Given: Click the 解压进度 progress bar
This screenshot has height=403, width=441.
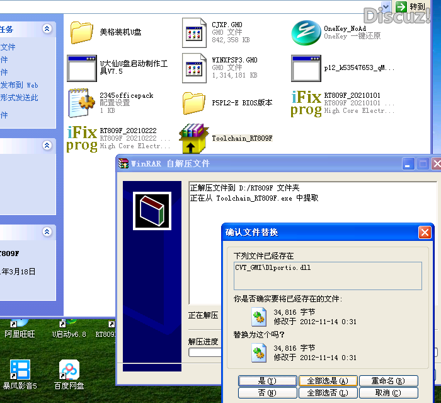Looking at the screenshot, I should pyautogui.click(x=205, y=353).
